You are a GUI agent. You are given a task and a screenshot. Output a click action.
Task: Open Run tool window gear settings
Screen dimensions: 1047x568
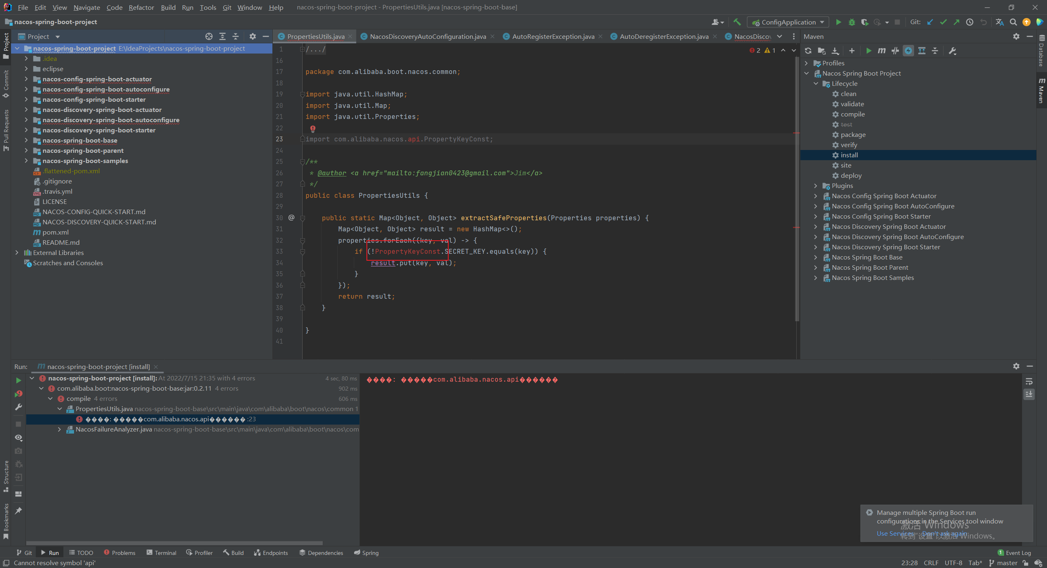pyautogui.click(x=1016, y=366)
